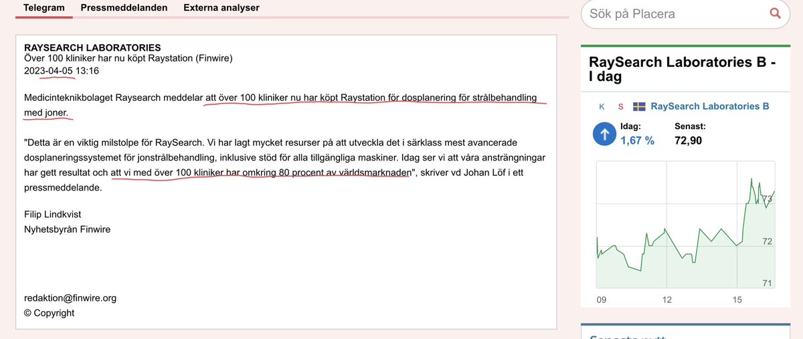803x339 pixels.
Task: Click the red magnifying glass search icon
Action: (x=776, y=13)
